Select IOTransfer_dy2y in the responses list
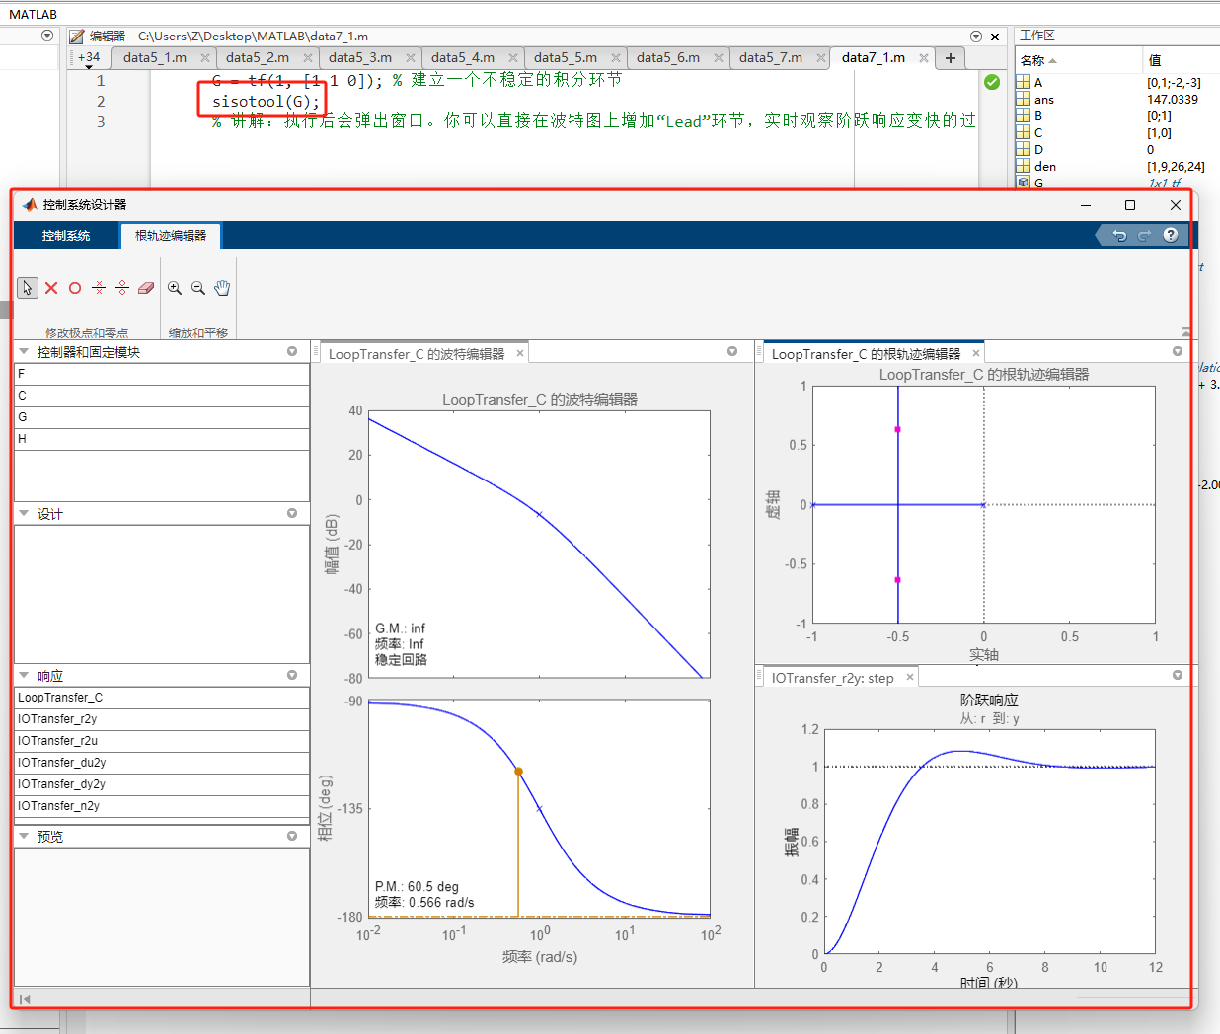The image size is (1220, 1034). pos(162,784)
